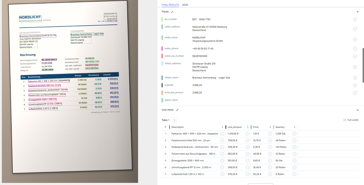This screenshot has width=364, height=185.
Task: Verify the 338,40 € line amount check icon
Action: point(247,147)
